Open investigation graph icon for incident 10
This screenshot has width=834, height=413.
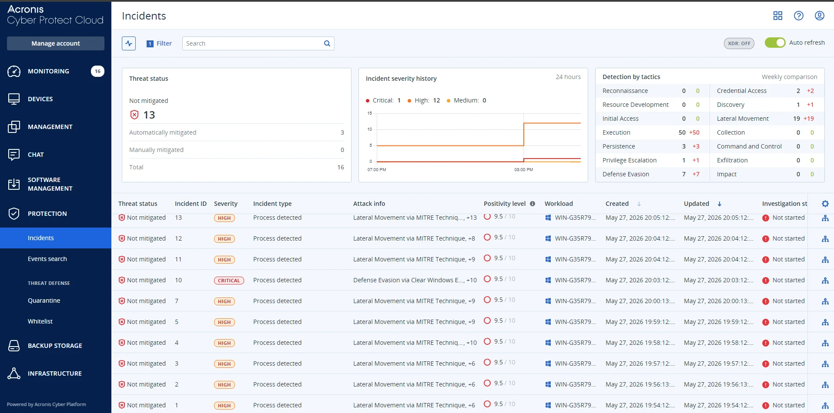pos(825,281)
